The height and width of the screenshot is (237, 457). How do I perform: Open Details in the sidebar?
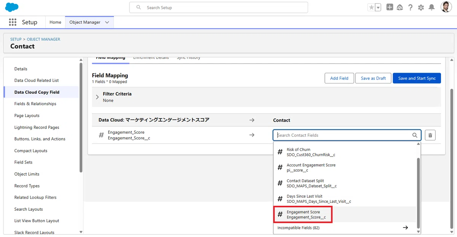coord(21,69)
